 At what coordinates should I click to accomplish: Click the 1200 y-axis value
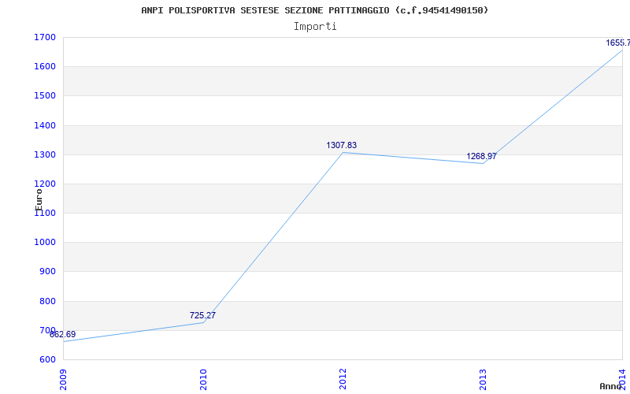click(45, 184)
